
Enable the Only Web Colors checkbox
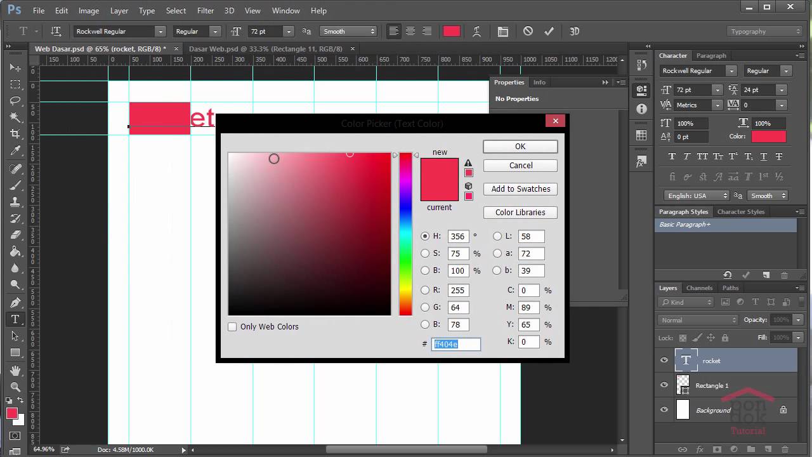coord(232,327)
